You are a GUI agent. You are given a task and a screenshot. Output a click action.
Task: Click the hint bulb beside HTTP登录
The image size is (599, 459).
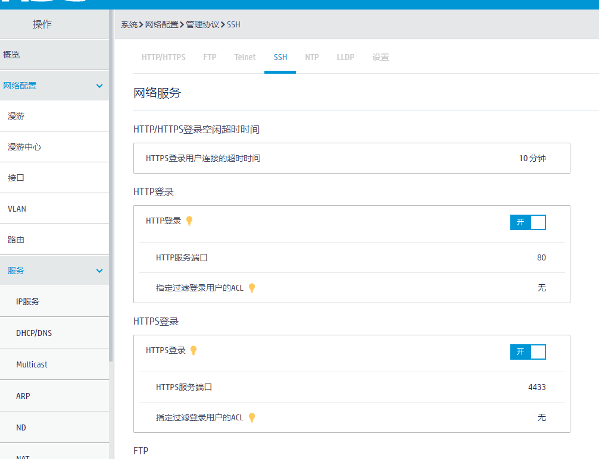(189, 221)
